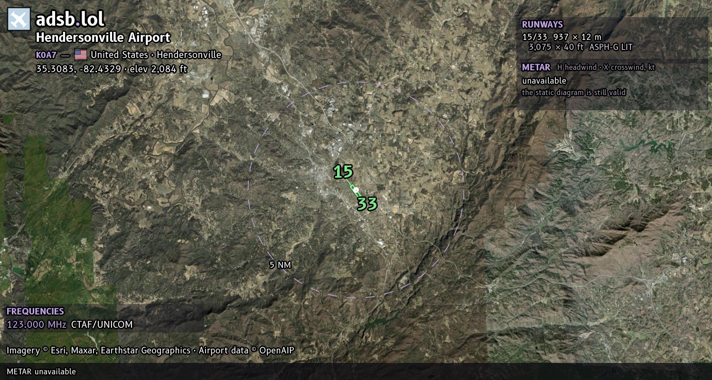Click the 123.000 MHz frequency value
The width and height of the screenshot is (712, 380).
coord(37,325)
